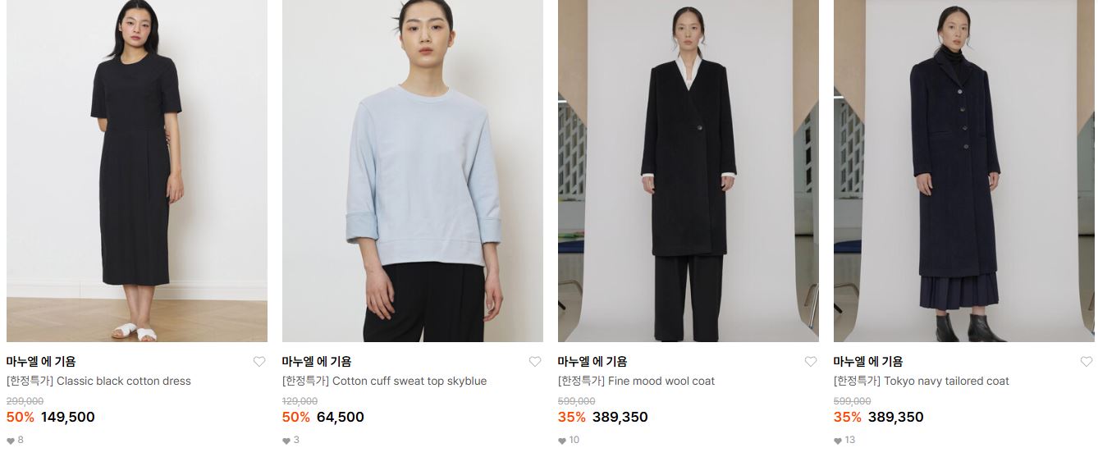
Task: Select brand name above Fine mood wool coat
Action: (x=592, y=362)
